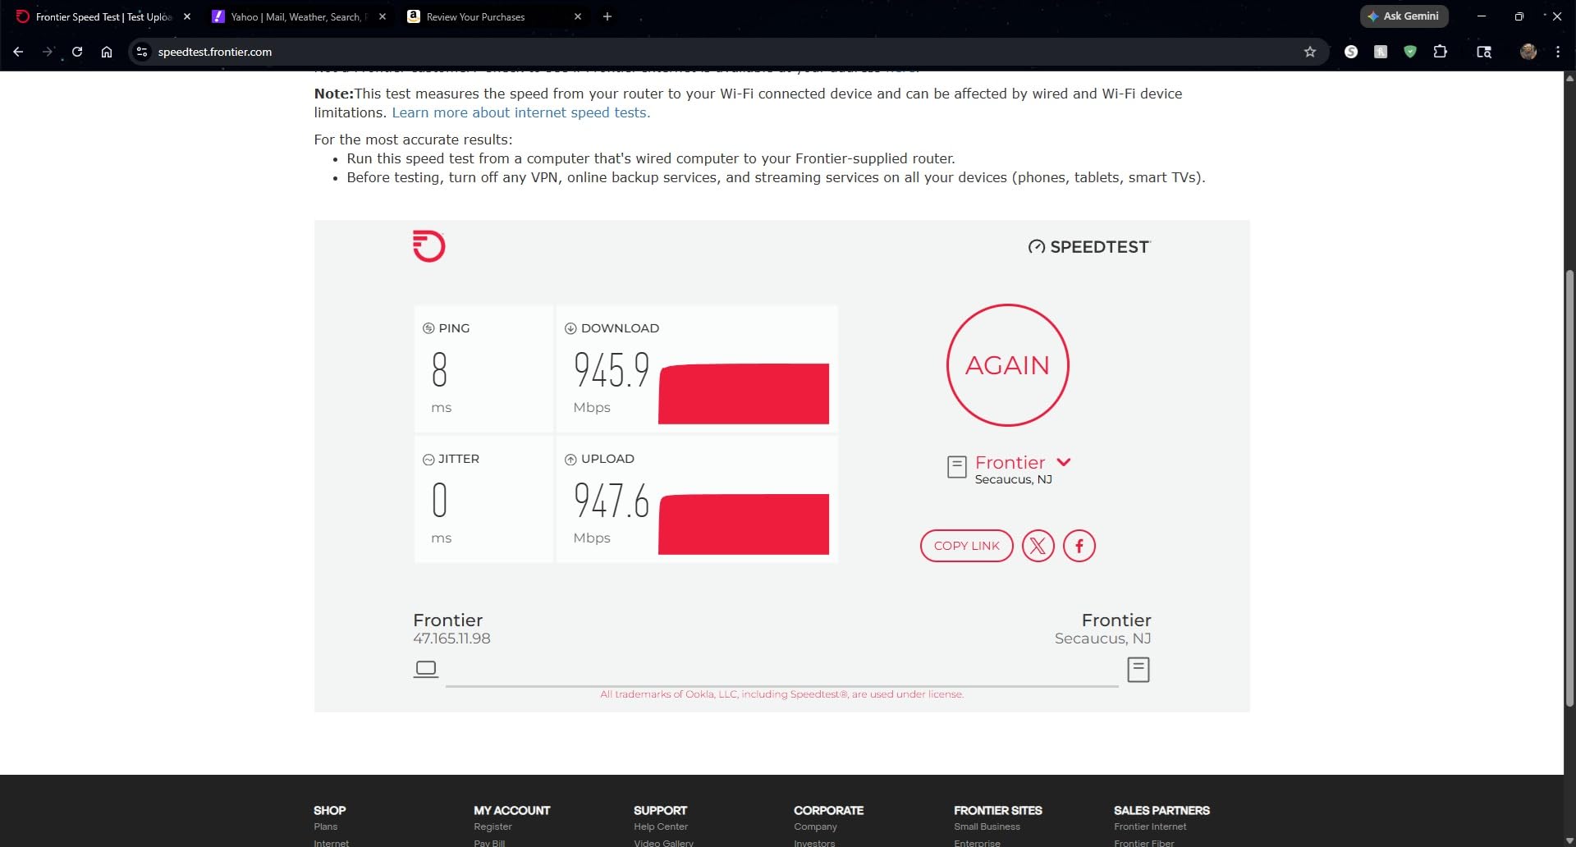
Task: Click the IP address 47.165.11.98
Action: 451,639
